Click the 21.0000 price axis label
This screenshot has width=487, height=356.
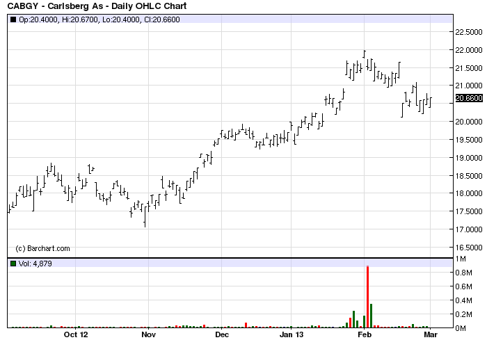469,86
